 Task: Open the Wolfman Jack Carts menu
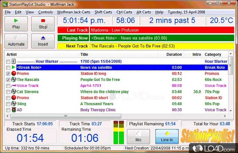click(x=74, y=12)
